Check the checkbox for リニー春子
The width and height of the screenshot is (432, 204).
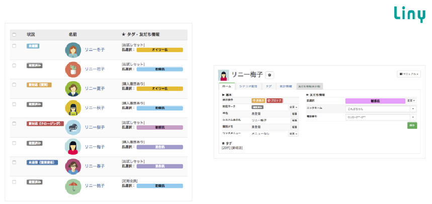14,162
